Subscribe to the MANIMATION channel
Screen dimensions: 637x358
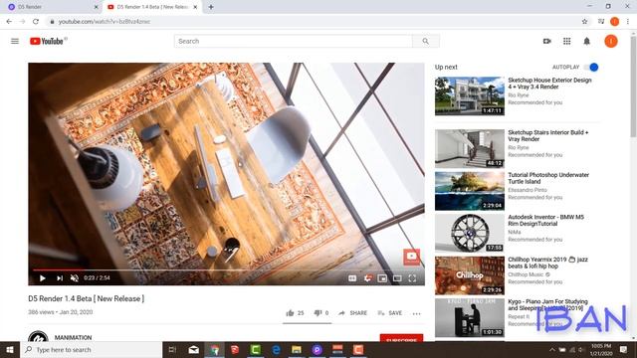pos(401,338)
